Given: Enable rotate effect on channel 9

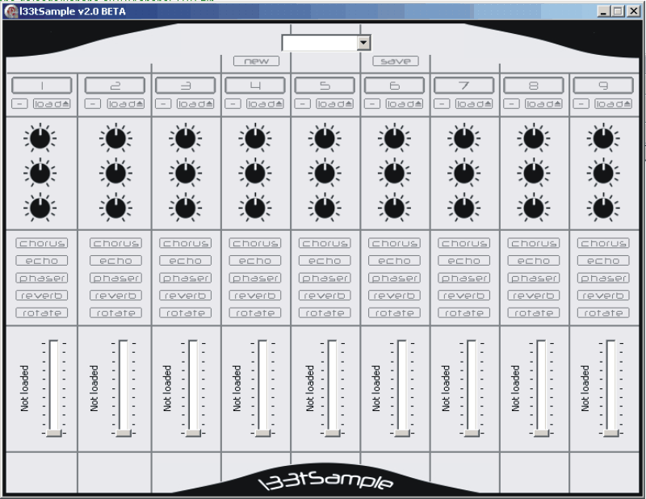Looking at the screenshot, I should coord(602,312).
